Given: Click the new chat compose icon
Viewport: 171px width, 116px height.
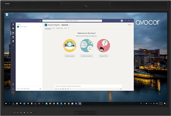Looking at the screenshot, I should 40,21.
